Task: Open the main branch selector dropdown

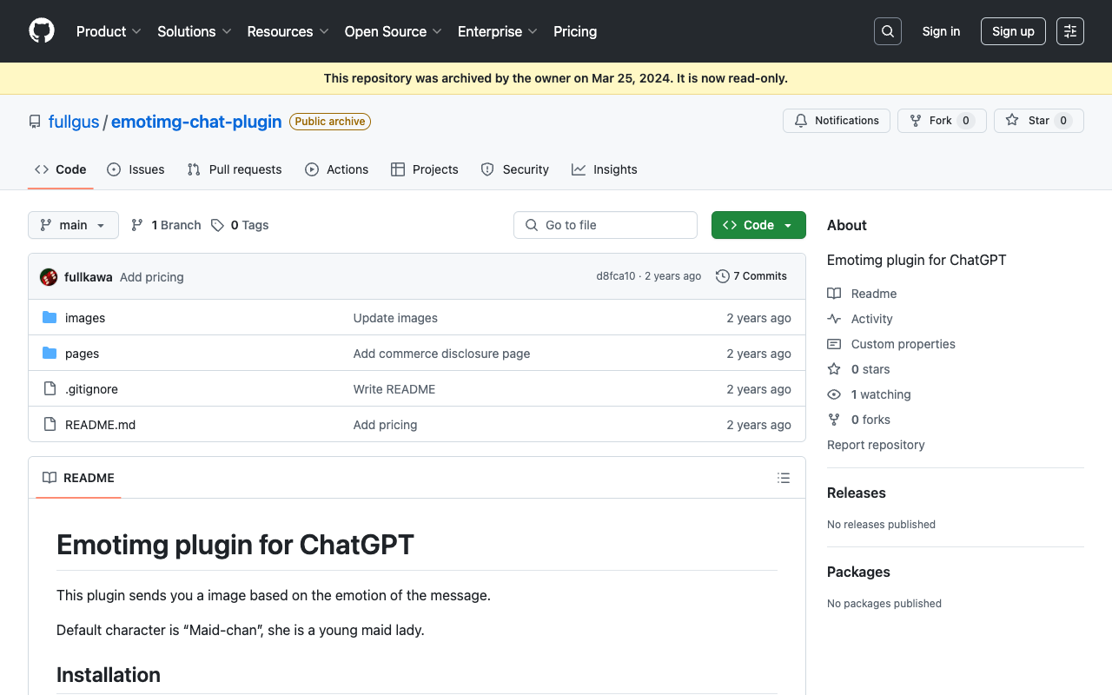Action: (x=73, y=225)
